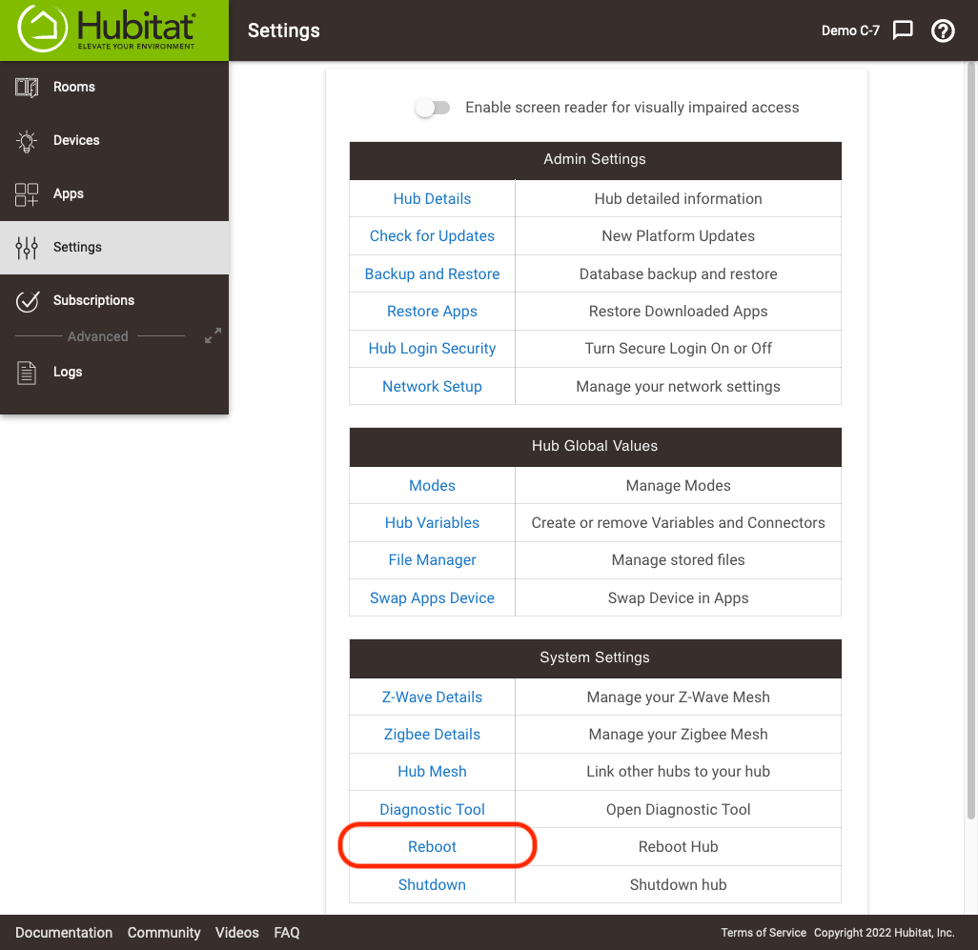This screenshot has height=950, width=978.
Task: Open Diagnostic Tool link
Action: pos(432,810)
